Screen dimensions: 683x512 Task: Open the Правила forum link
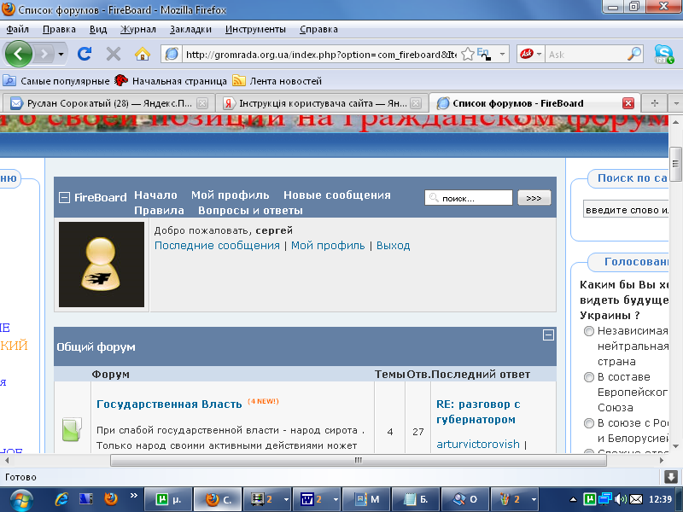(x=159, y=210)
